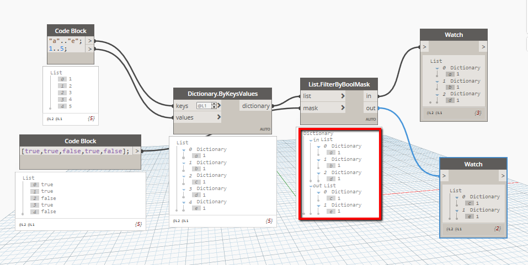Click the keys input port
The height and width of the screenshot is (265, 528).
[182, 106]
